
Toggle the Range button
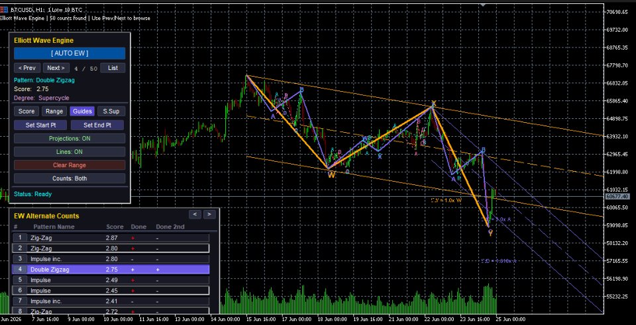[x=54, y=111]
